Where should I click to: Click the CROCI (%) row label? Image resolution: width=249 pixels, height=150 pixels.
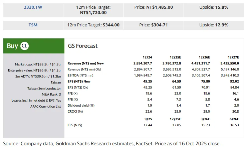[76, 111]
